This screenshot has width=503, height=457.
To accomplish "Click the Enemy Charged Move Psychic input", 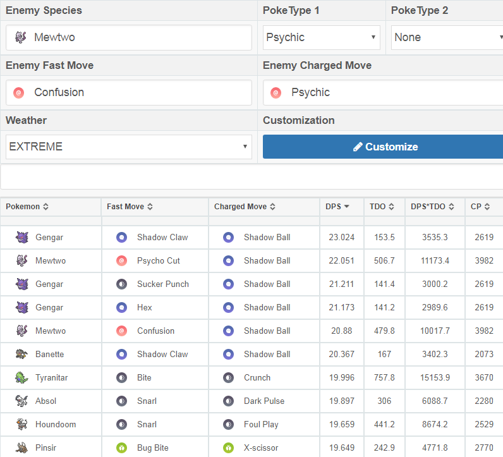I will [383, 93].
